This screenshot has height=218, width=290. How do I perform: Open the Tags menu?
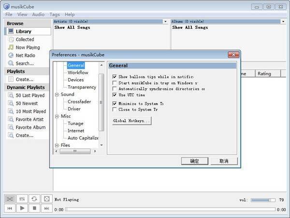tap(55, 15)
